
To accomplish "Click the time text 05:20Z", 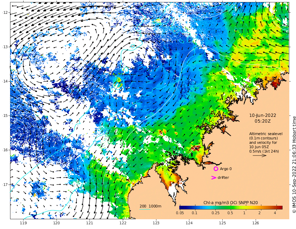I will click(263, 121).
